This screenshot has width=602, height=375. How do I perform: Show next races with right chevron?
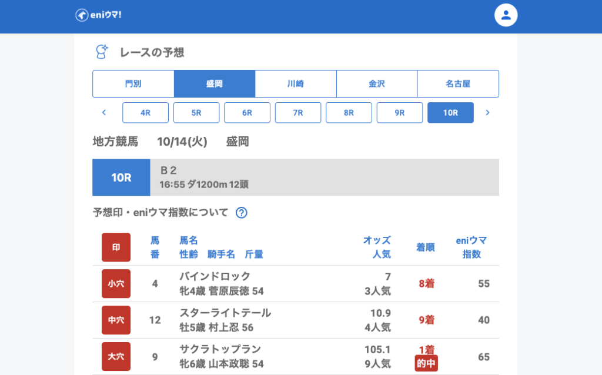[x=487, y=112]
